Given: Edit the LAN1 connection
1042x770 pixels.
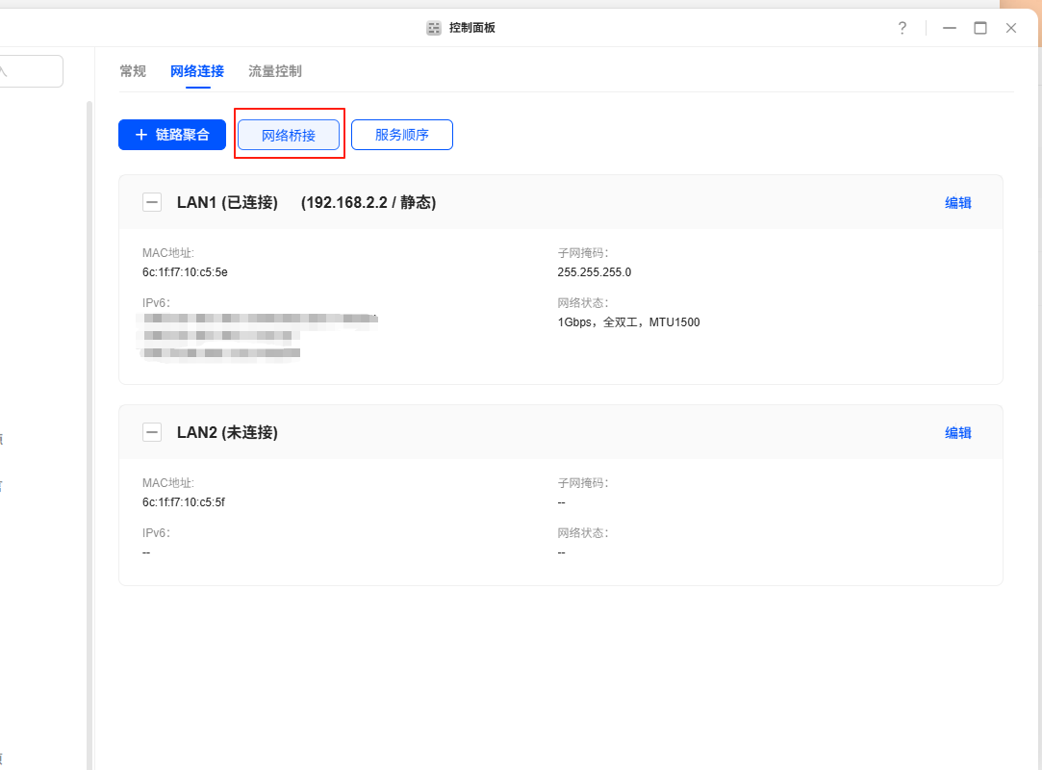Looking at the screenshot, I should tap(958, 203).
